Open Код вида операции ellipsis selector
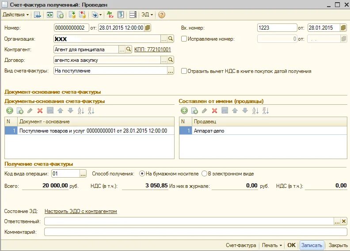Screen dimensions: 350x251 tap(83, 174)
